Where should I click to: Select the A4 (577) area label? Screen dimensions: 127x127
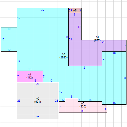tap(97, 39)
